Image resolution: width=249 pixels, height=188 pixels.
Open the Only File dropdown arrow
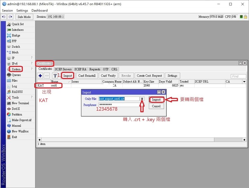click(x=142, y=99)
